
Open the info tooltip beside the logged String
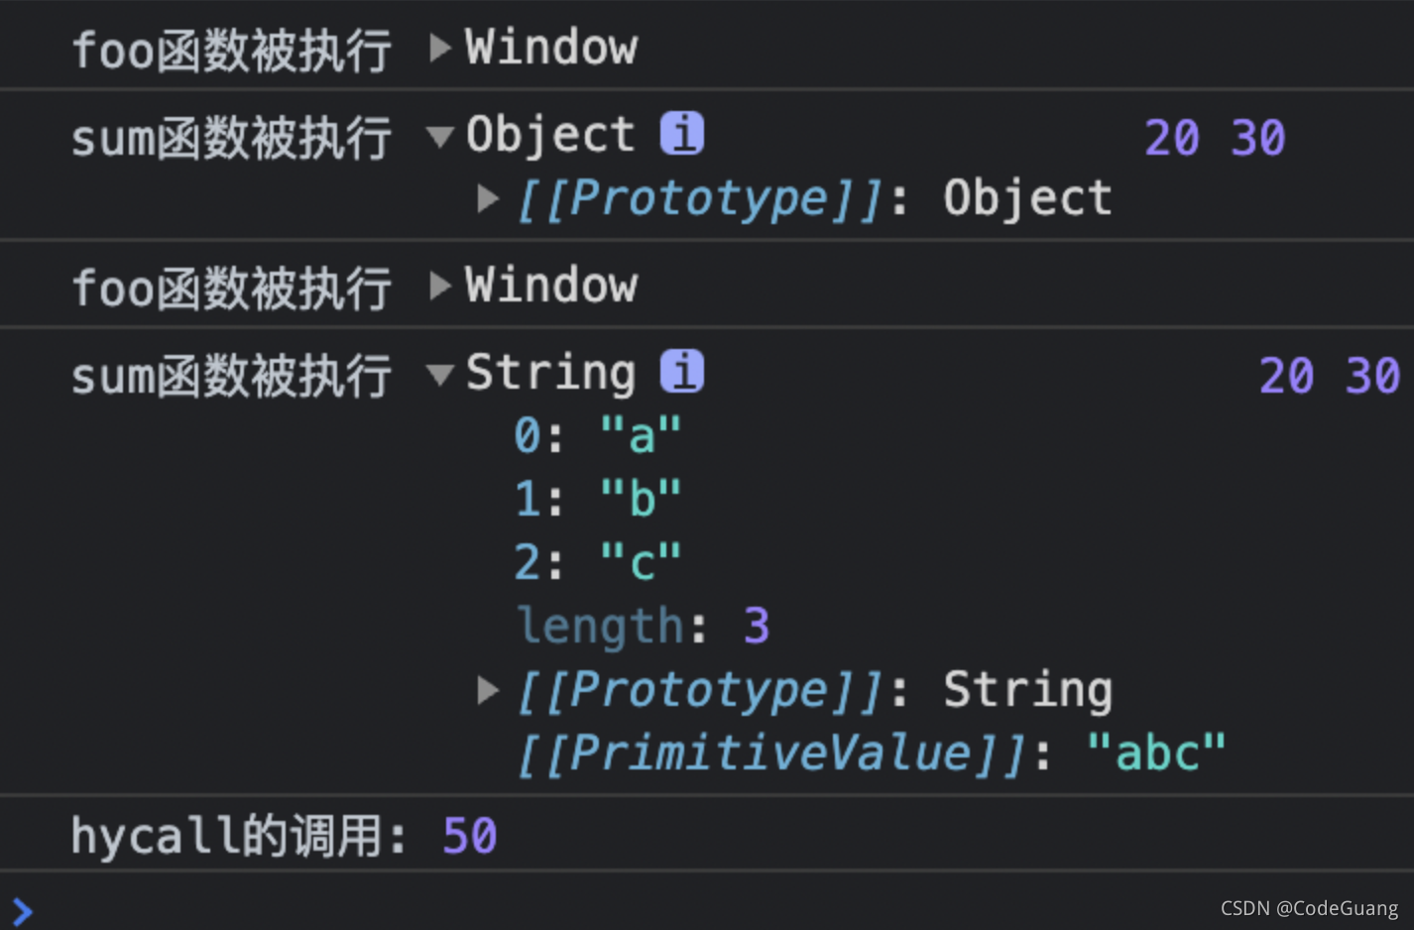pos(681,371)
